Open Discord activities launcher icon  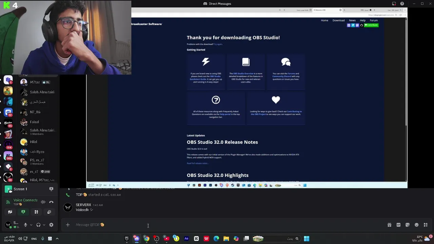(36, 212)
